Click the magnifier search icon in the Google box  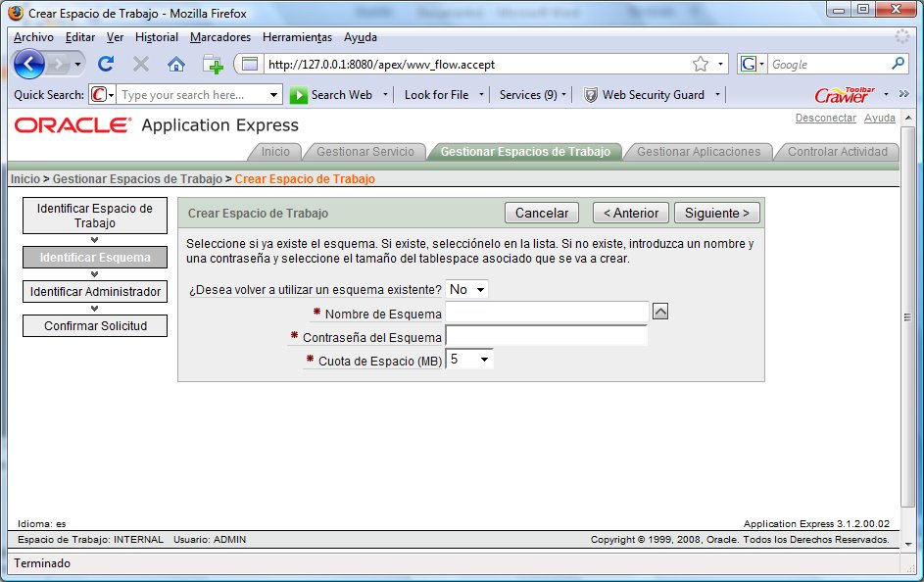[x=899, y=63]
